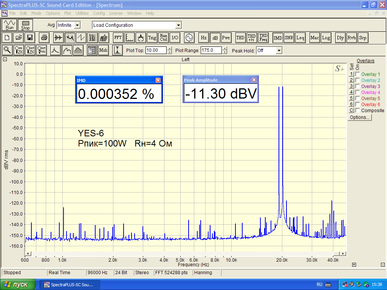Click inside the Plot Top input field
Screen dimensions: 387x290
(x=156, y=51)
